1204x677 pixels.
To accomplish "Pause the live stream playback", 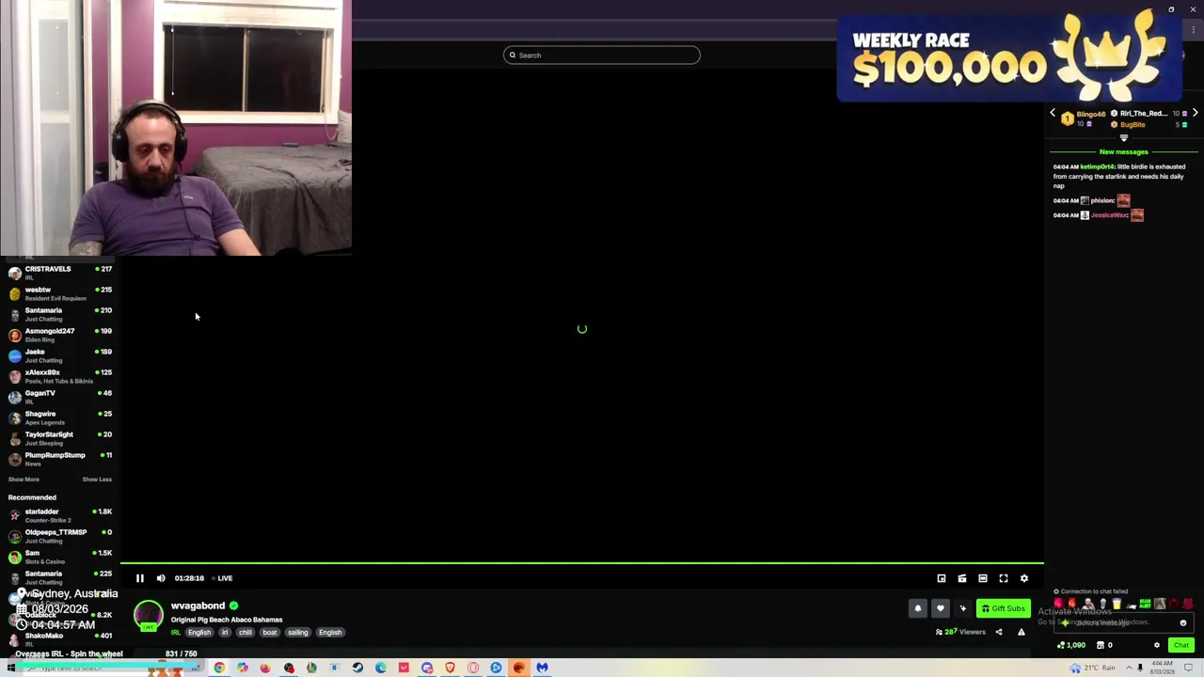I will 139,578.
